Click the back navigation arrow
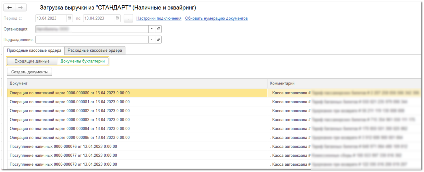 point(10,8)
